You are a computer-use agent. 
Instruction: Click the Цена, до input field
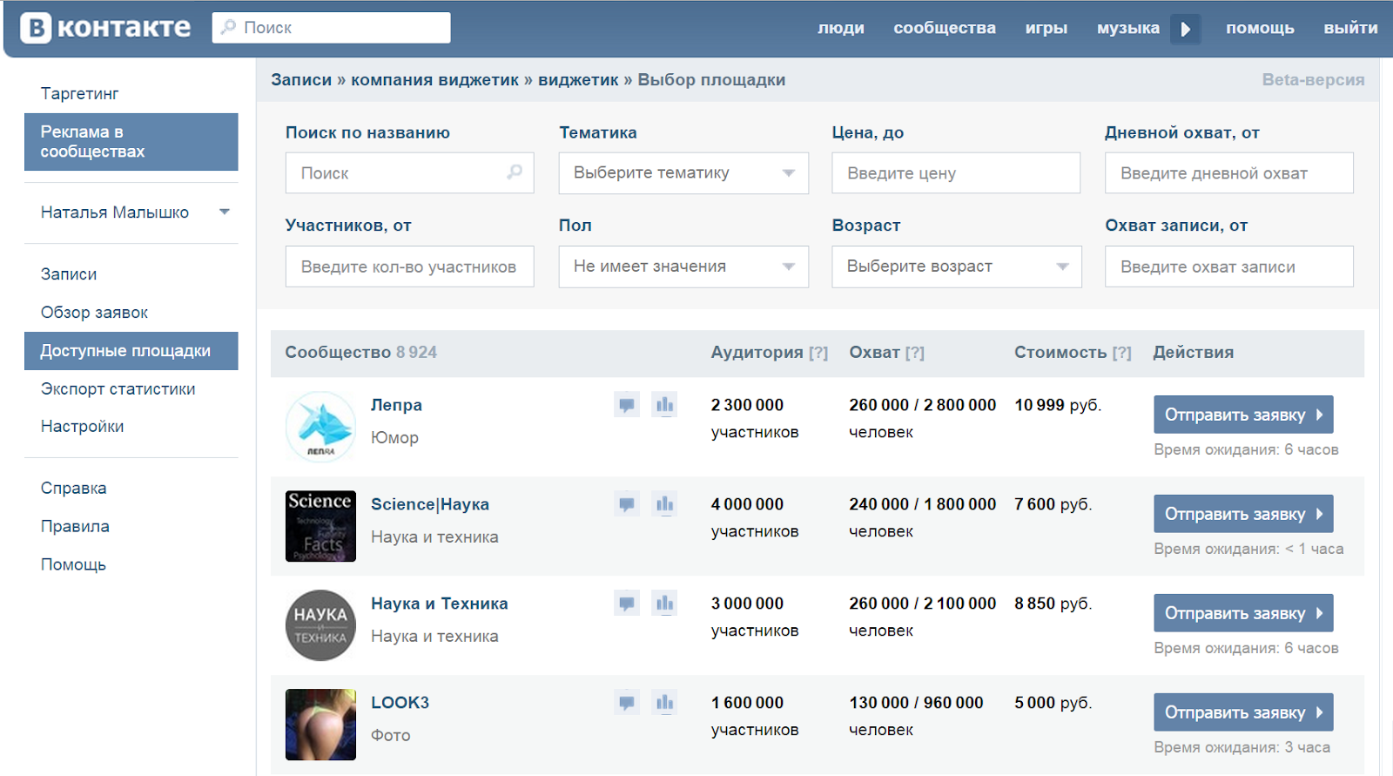[955, 173]
